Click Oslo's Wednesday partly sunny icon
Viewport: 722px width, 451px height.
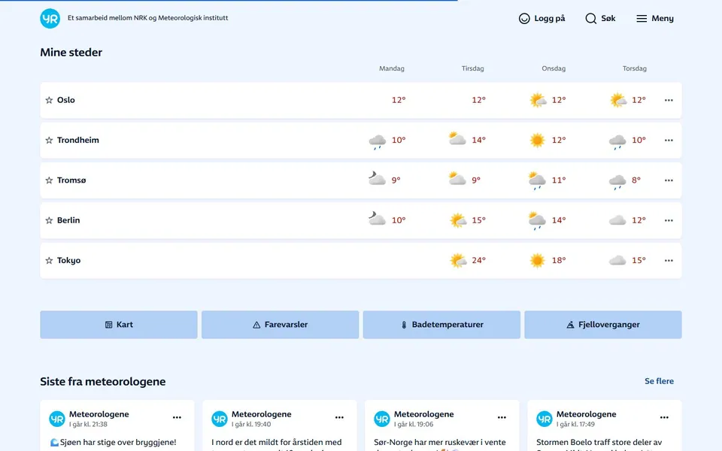538,100
